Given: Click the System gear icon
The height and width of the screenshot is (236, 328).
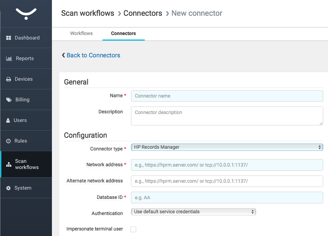Looking at the screenshot, I should (x=9, y=188).
